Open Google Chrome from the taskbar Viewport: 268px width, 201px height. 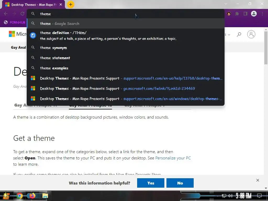click(x=19, y=196)
